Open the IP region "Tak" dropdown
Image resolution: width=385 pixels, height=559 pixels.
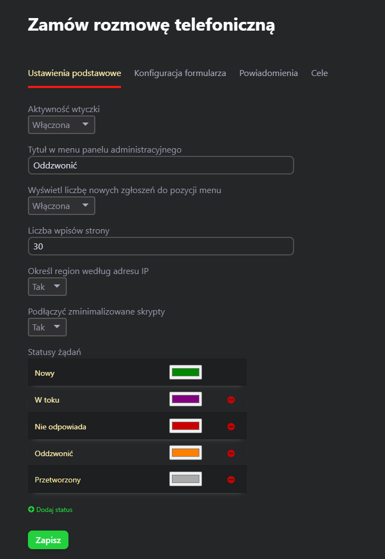coord(47,287)
